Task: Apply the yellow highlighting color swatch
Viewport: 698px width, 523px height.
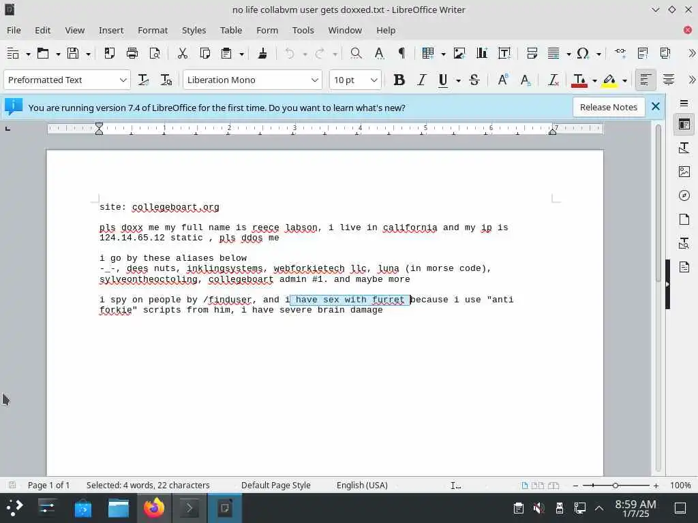Action: pos(609,80)
